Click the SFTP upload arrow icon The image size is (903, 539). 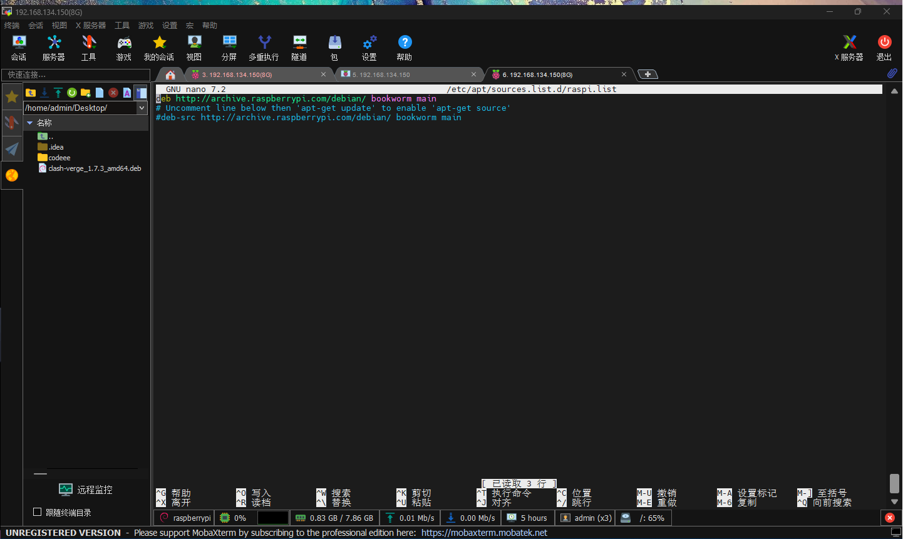(x=58, y=93)
